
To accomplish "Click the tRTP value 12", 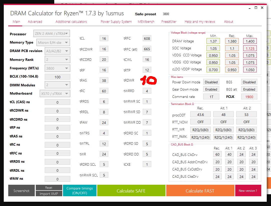I will coord(147,70).
